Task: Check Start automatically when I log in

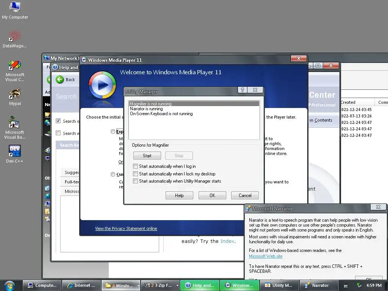Action: 135,166
